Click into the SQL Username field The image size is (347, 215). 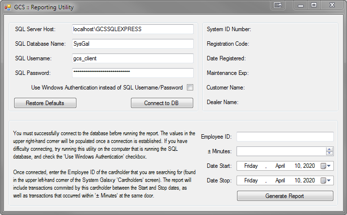[x=133, y=58]
